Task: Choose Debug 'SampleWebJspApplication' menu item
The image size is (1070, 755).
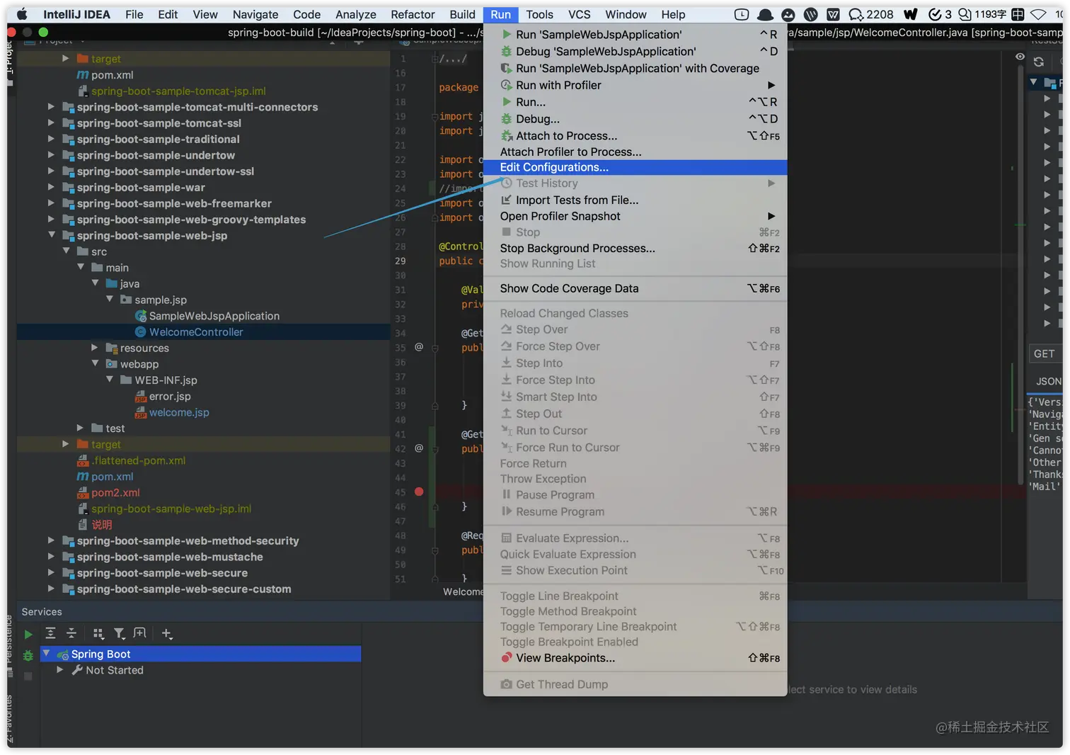Action: pyautogui.click(x=635, y=51)
